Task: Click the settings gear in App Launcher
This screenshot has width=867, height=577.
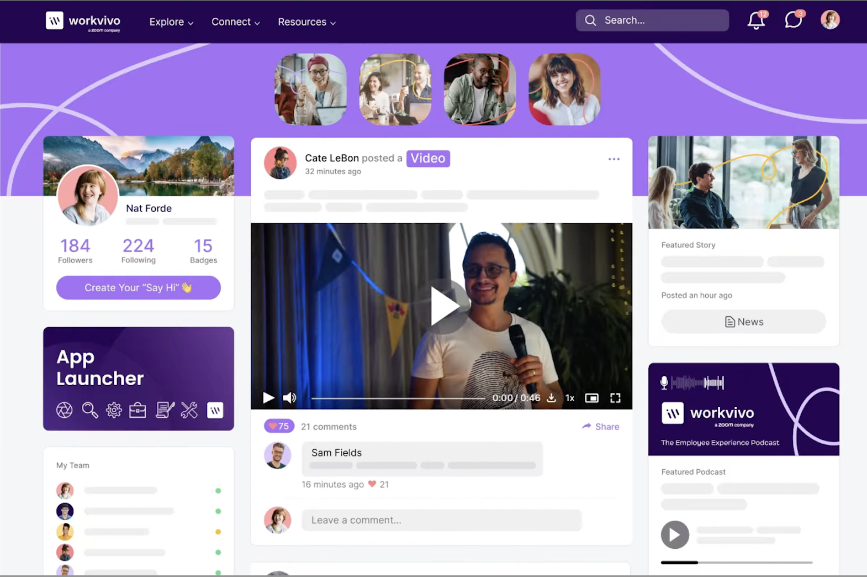Action: pos(114,410)
